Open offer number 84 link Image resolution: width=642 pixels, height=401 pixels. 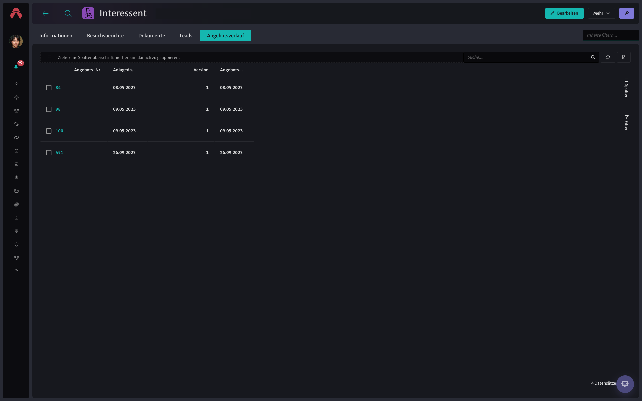point(58,88)
